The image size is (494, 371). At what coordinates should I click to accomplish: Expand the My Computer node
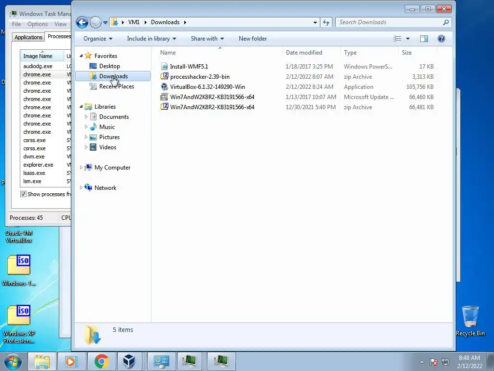[81, 167]
